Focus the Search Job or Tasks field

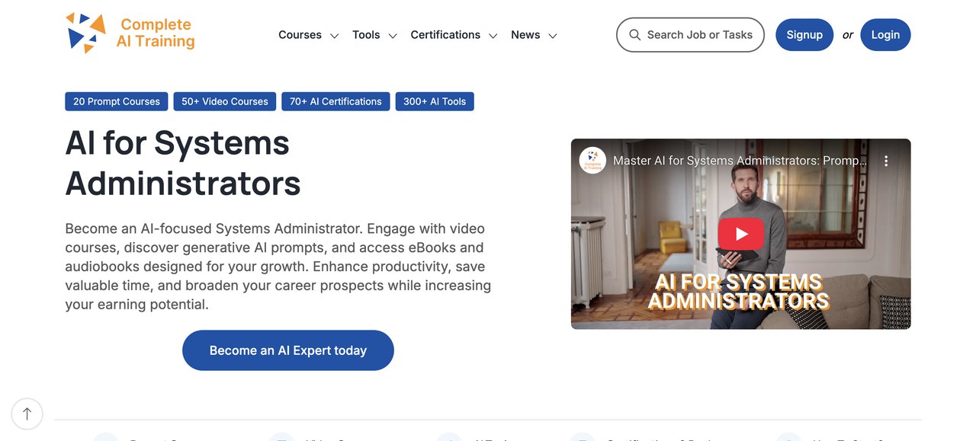pyautogui.click(x=699, y=35)
